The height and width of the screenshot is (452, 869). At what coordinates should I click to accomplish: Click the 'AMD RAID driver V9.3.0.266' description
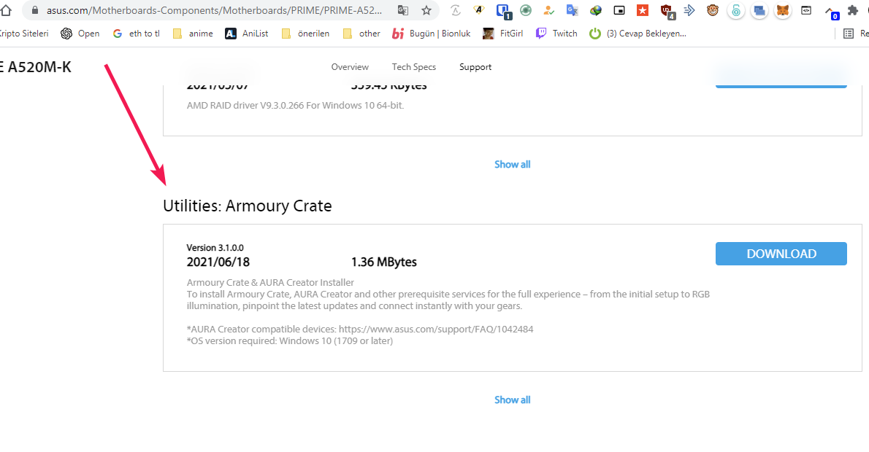click(296, 105)
